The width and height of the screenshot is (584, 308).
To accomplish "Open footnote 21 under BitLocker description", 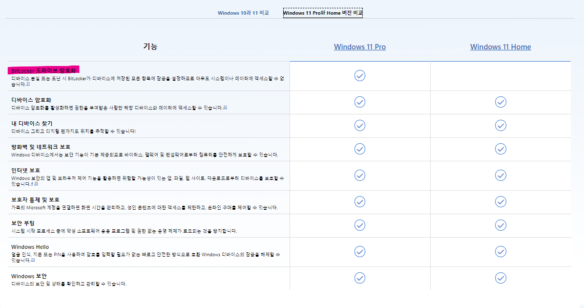I will click(28, 84).
